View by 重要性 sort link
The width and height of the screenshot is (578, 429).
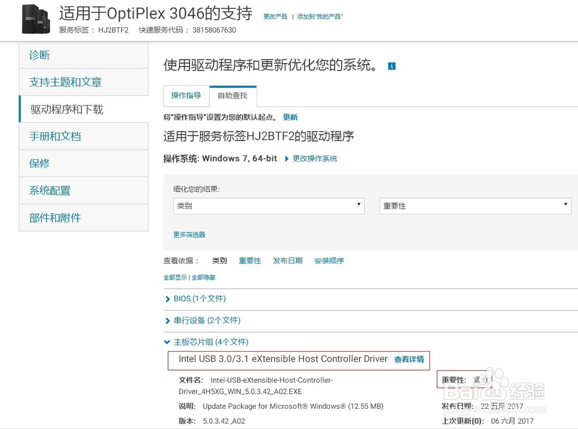click(250, 261)
